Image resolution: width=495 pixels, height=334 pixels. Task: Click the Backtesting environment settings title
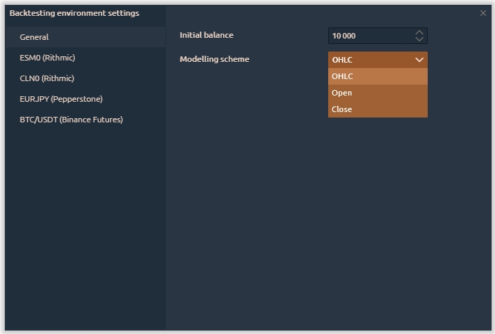pyautogui.click(x=74, y=13)
